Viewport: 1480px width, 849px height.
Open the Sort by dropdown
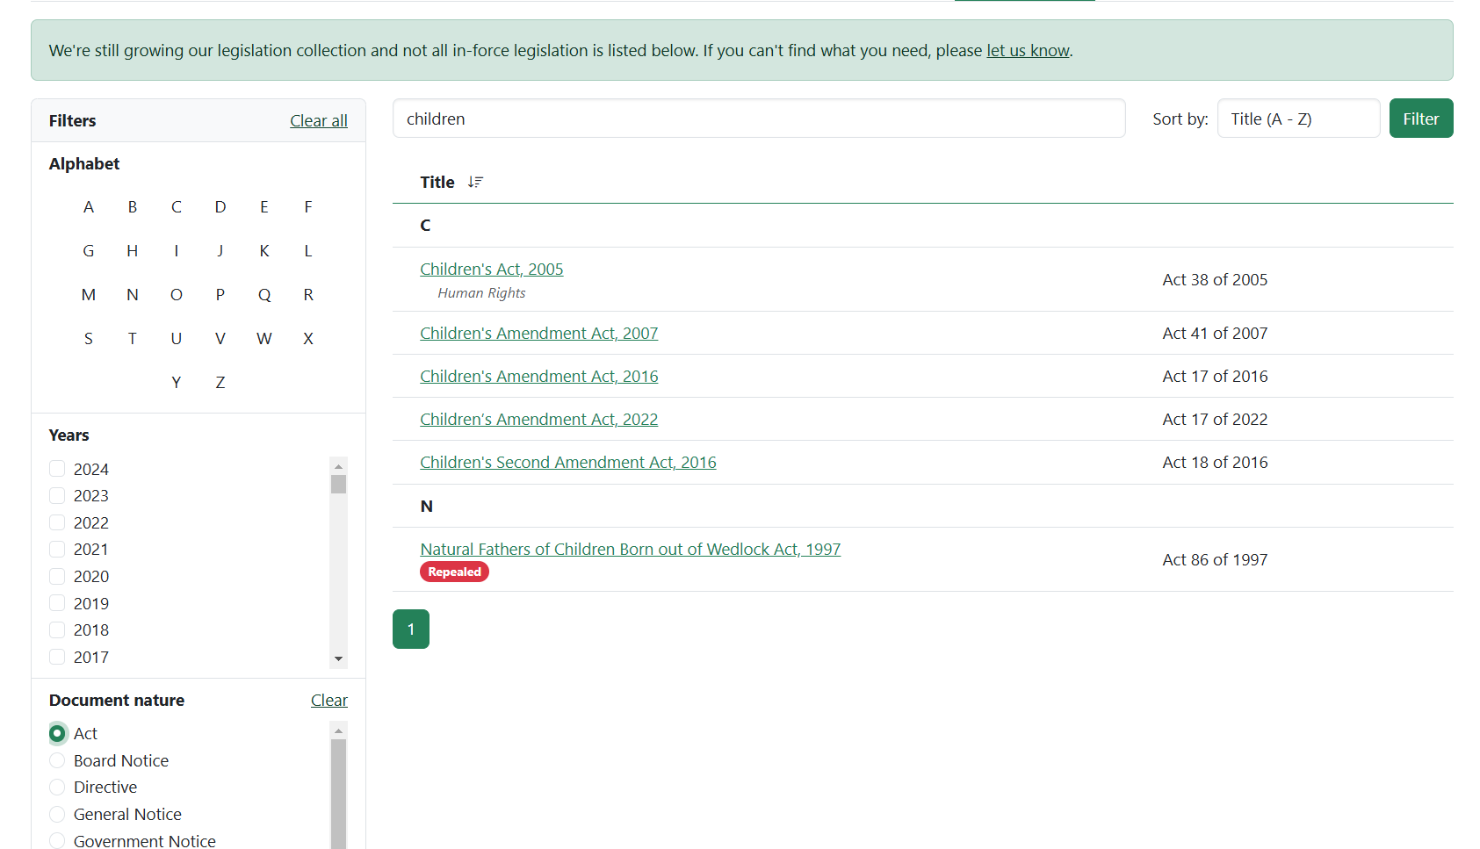click(1297, 119)
